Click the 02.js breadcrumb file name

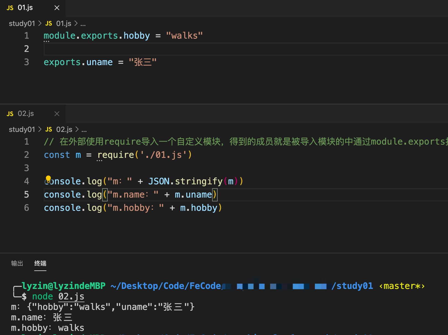click(64, 129)
